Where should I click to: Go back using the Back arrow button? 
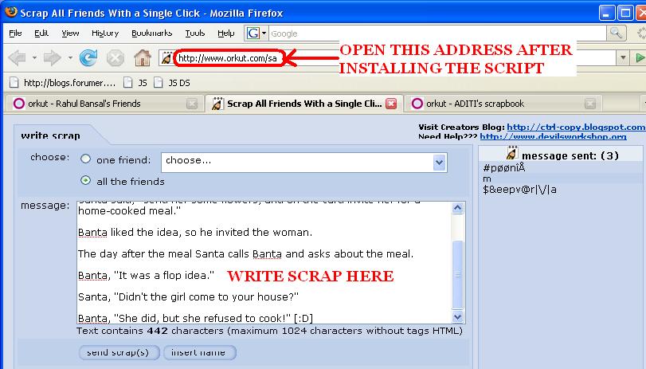[x=17, y=57]
